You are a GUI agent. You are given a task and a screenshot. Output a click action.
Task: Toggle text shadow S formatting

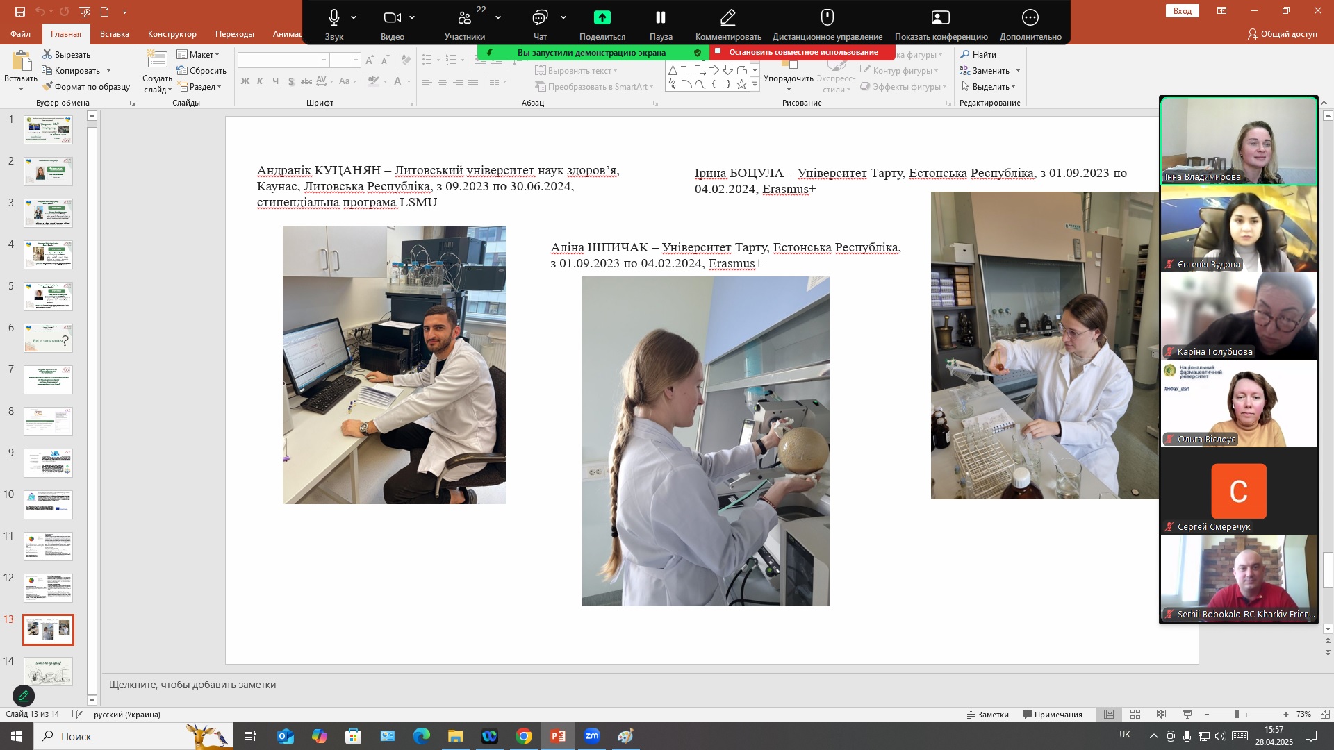290,81
